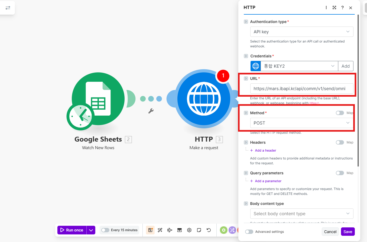Expand the HTTP panel to fullscreen
367x242 pixels.
point(334,8)
